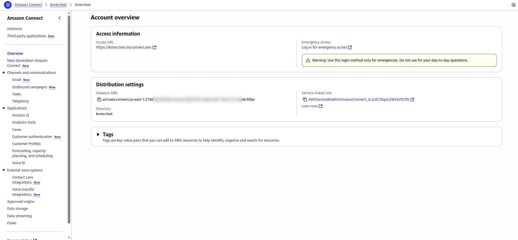The width and height of the screenshot is (518, 240).
Task: Open Tasks in sidebar
Action: pos(17,94)
